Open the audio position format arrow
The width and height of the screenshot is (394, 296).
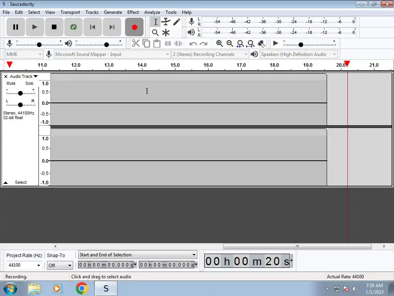pyautogui.click(x=292, y=261)
